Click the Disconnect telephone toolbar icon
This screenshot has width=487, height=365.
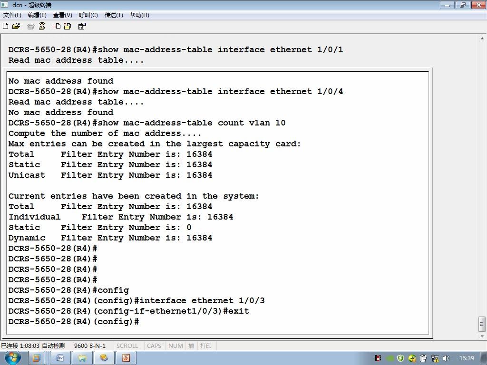point(42,27)
